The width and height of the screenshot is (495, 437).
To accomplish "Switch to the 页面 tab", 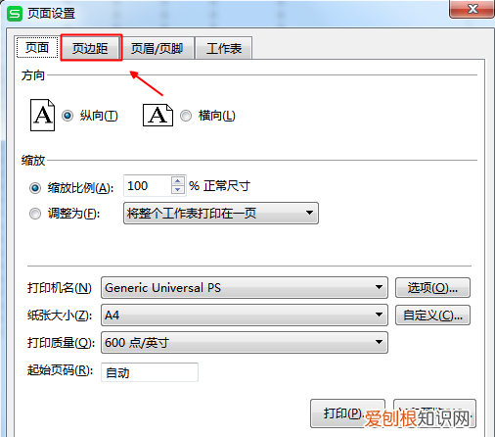I will click(x=37, y=48).
